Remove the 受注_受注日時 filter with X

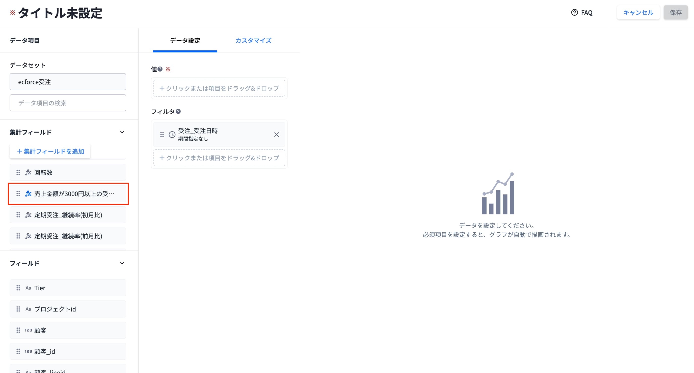(x=276, y=135)
